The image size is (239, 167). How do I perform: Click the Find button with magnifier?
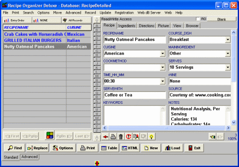point(15,148)
